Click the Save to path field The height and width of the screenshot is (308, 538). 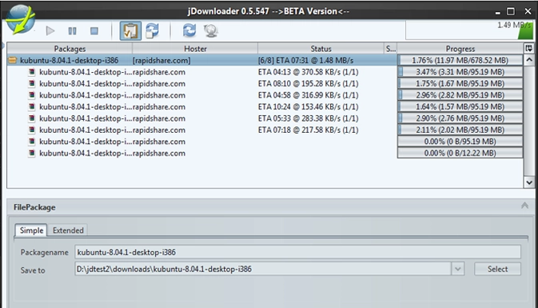click(263, 269)
